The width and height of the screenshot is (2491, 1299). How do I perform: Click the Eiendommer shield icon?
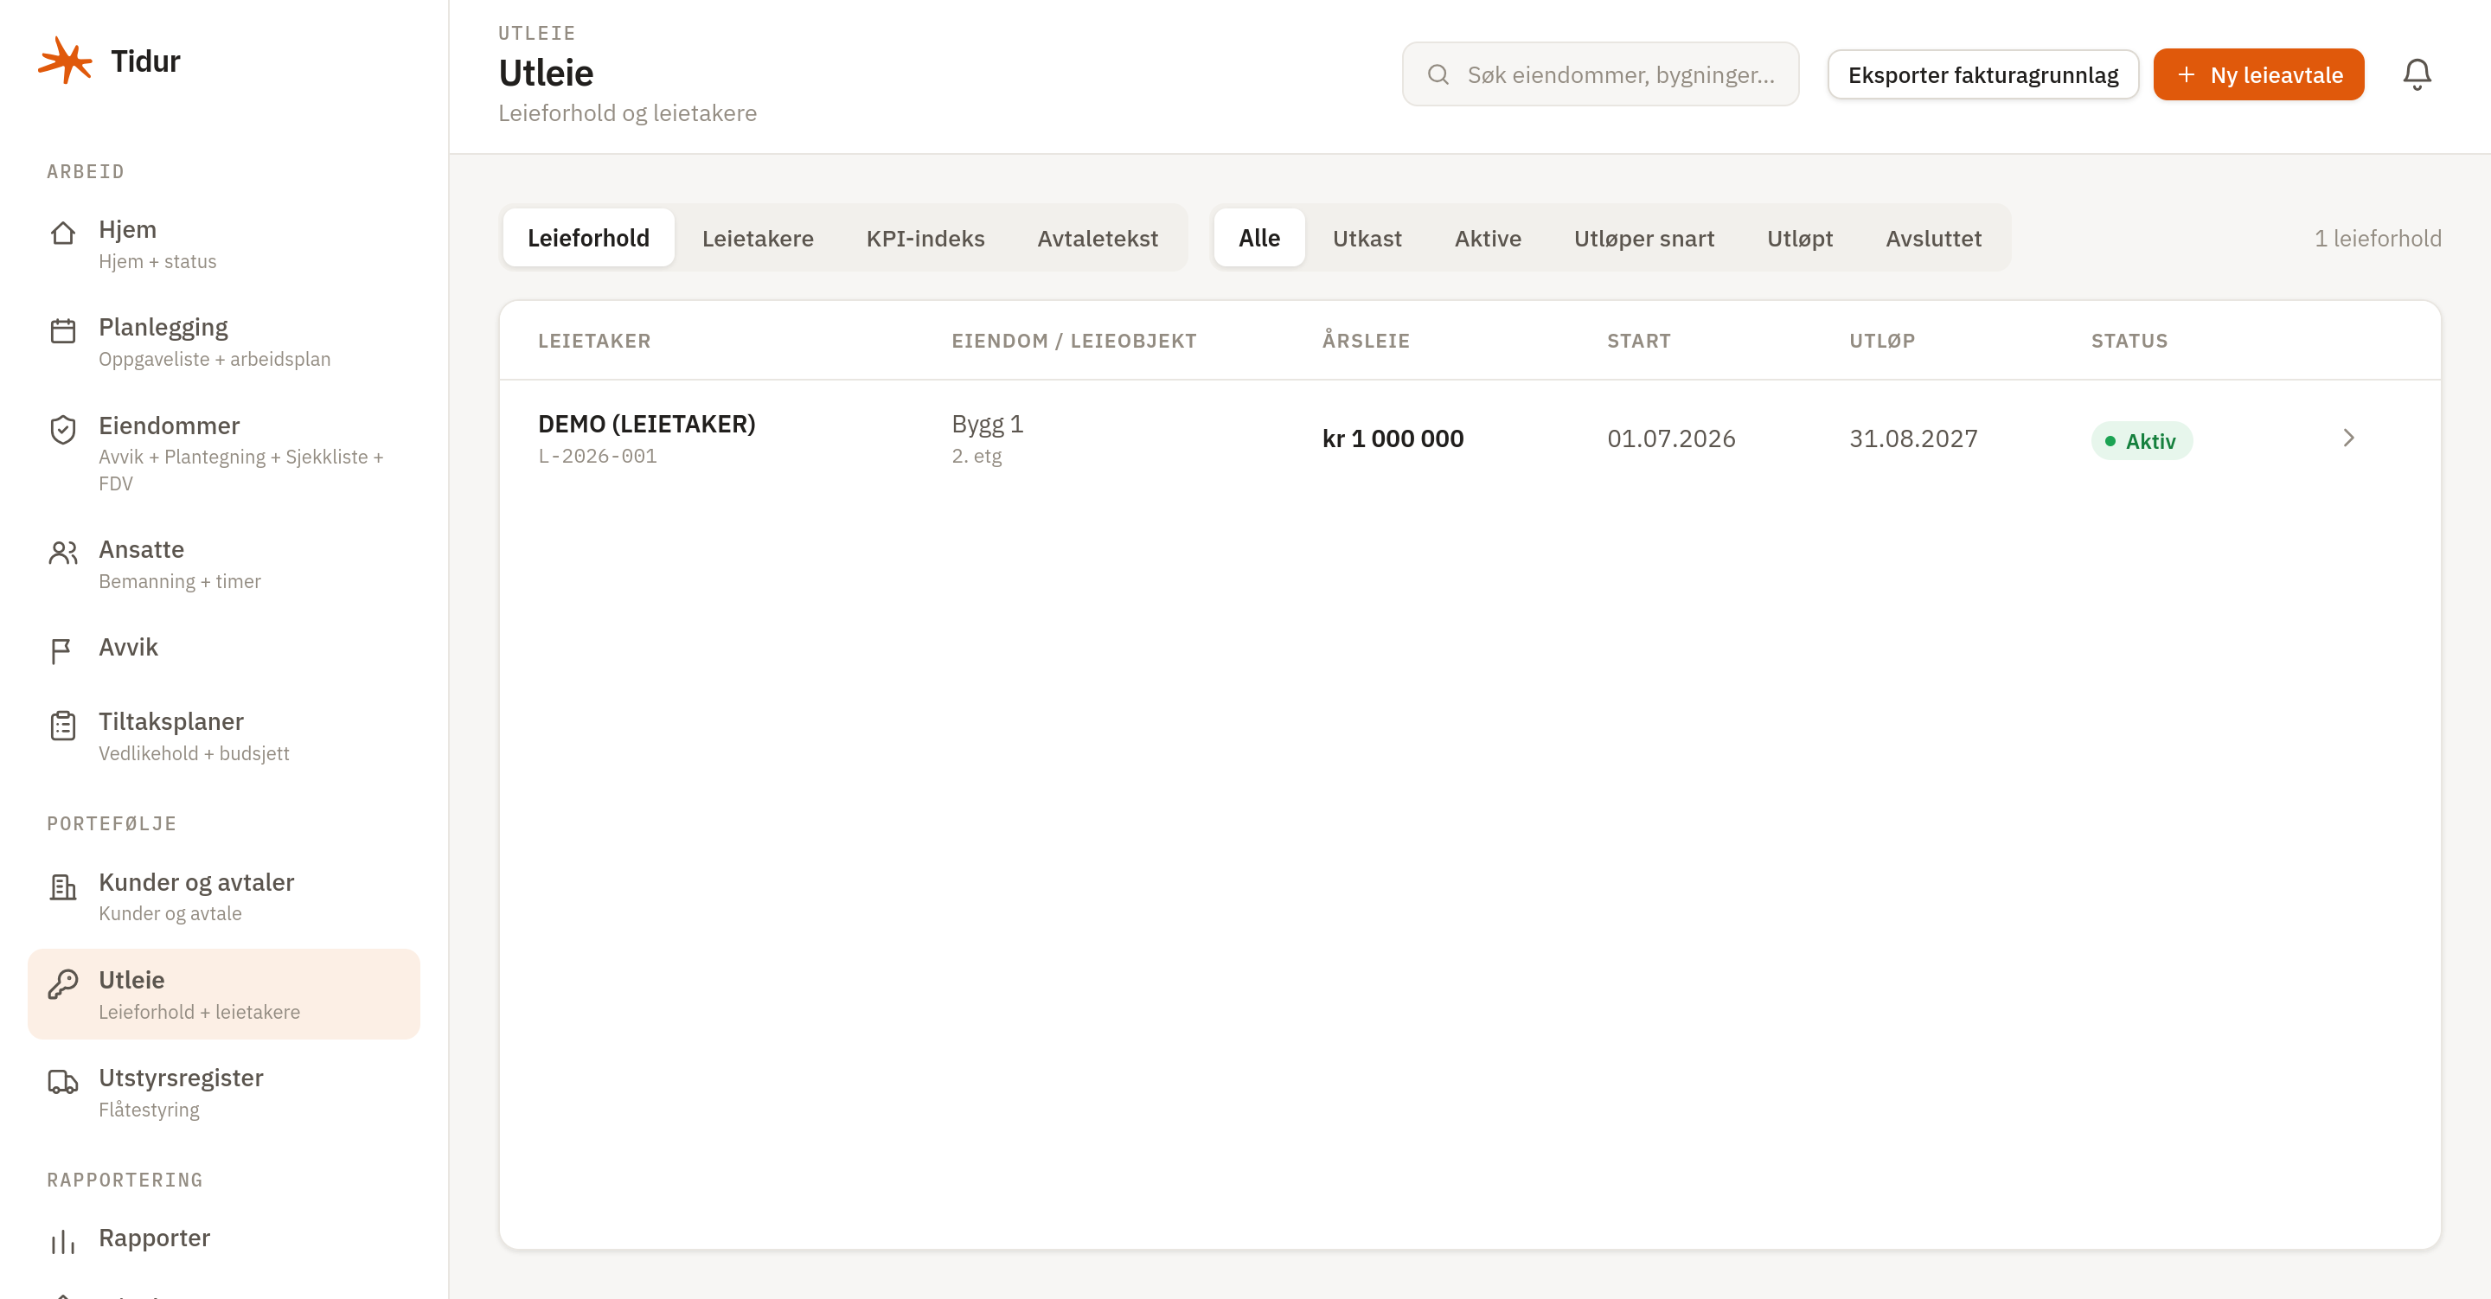click(63, 430)
